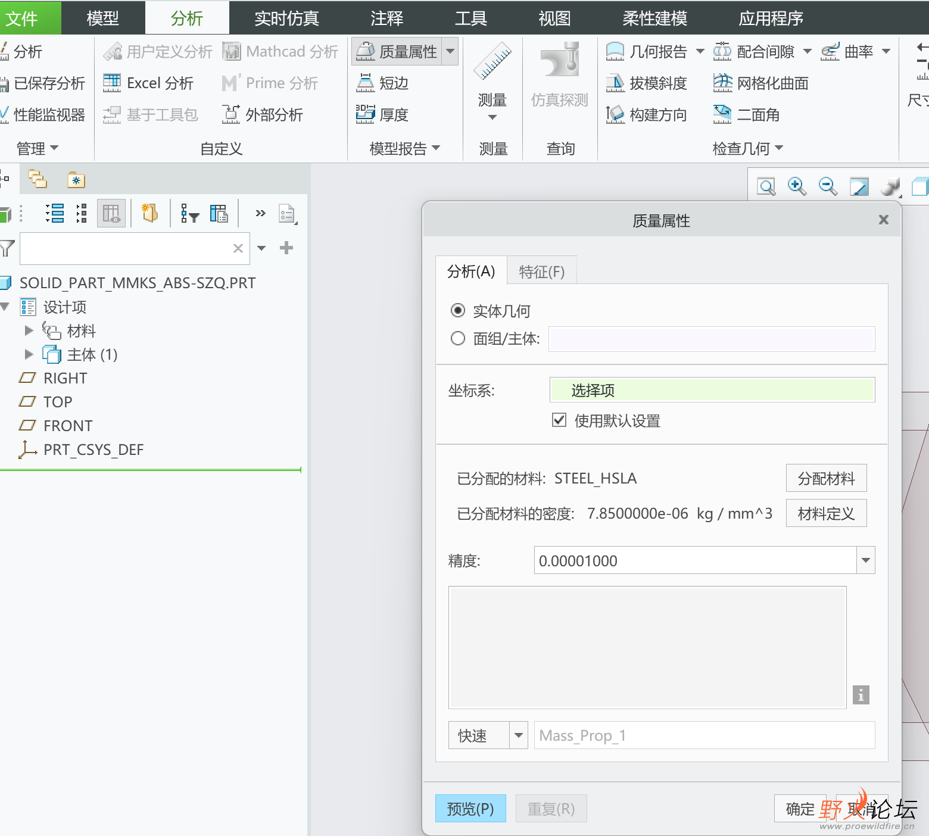Select the 短边 analysis tool
The height and width of the screenshot is (836, 929).
click(x=381, y=83)
